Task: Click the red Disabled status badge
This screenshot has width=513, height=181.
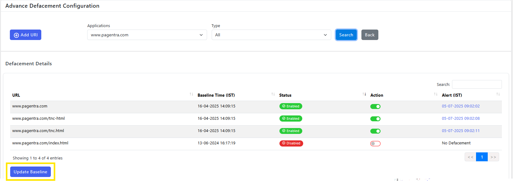Action: tap(291, 143)
